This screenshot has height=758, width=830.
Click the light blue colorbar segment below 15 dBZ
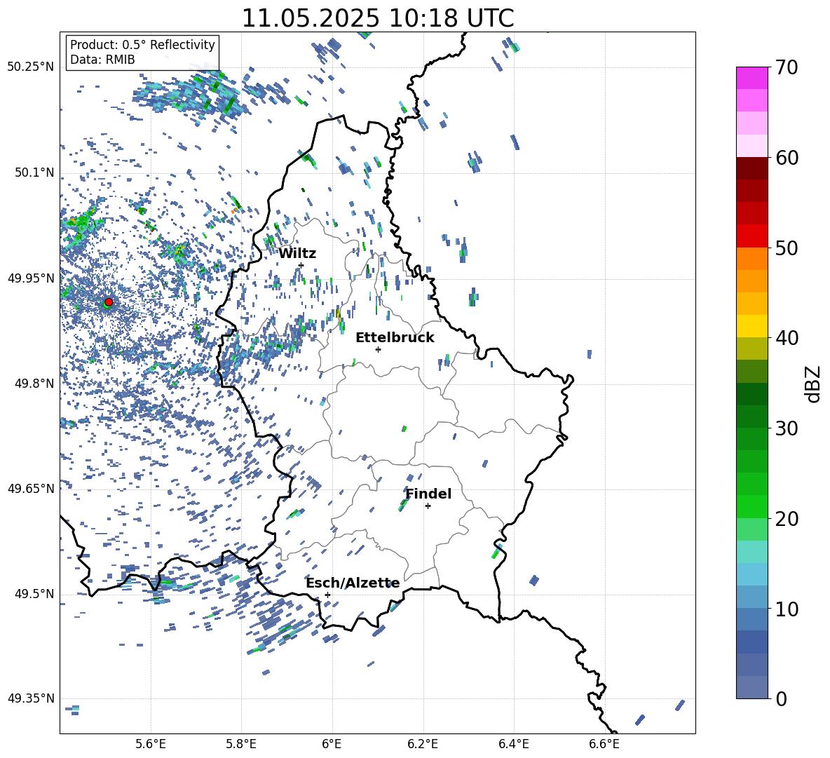(751, 575)
